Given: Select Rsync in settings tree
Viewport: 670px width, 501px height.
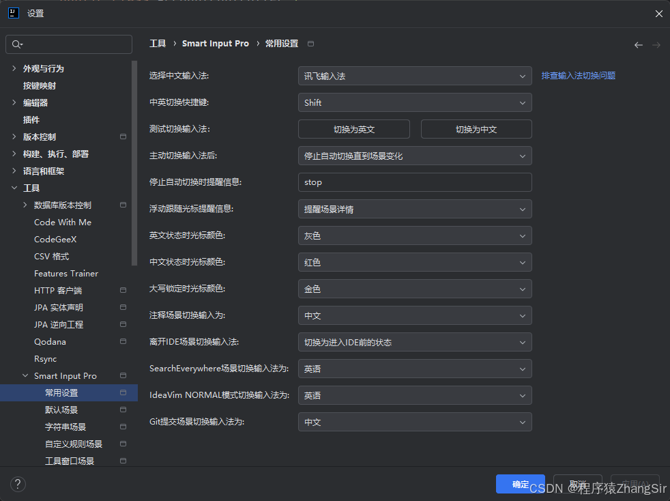Looking at the screenshot, I should [x=45, y=359].
